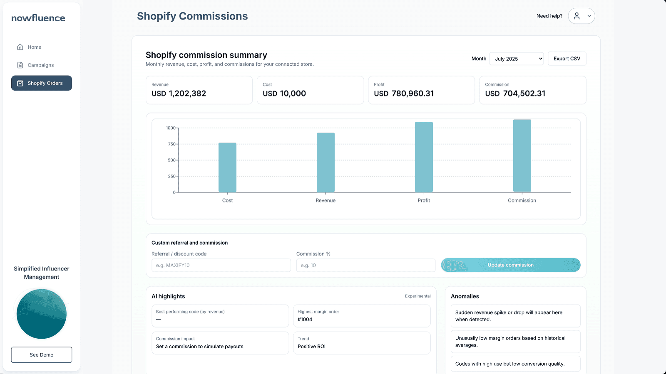Click the 1000 axis label on chart
The height and width of the screenshot is (374, 666).
pyautogui.click(x=171, y=128)
